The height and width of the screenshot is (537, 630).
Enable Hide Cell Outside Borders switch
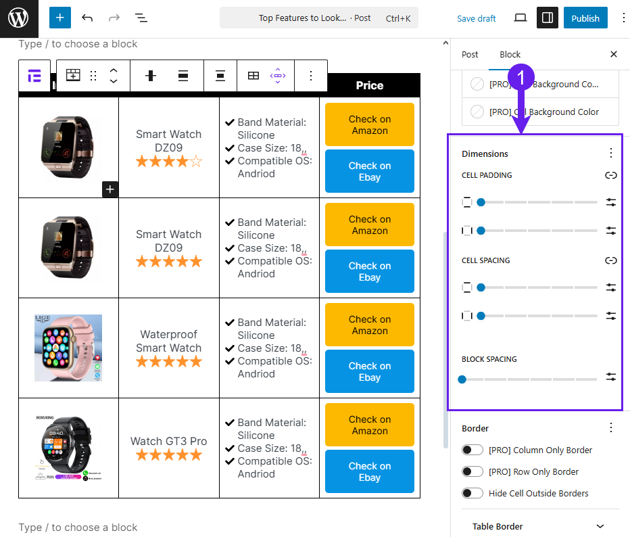(x=472, y=493)
